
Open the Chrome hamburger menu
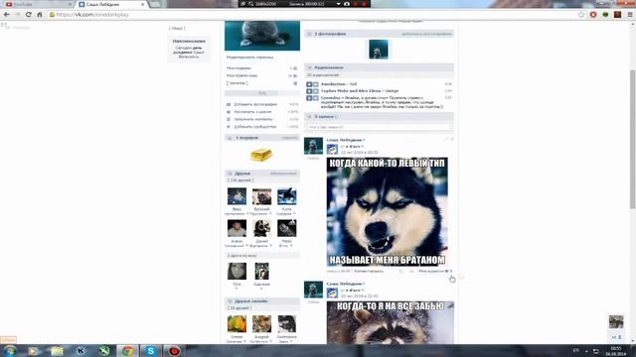click(x=630, y=15)
